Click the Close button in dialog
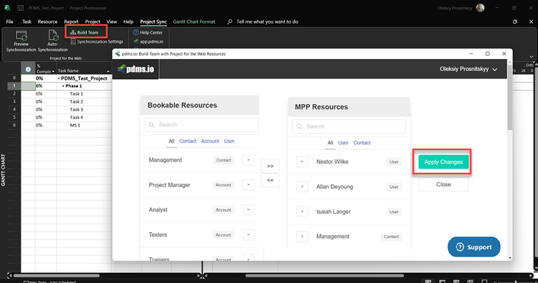 [444, 184]
